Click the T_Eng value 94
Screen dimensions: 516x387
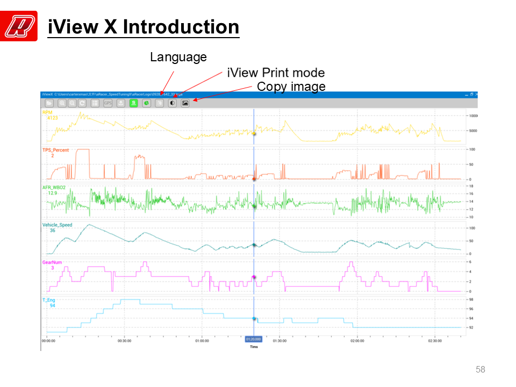click(x=52, y=306)
